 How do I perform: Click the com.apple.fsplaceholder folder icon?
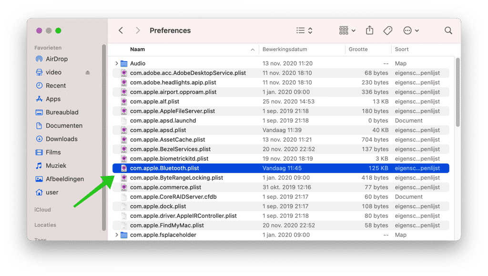point(124,235)
